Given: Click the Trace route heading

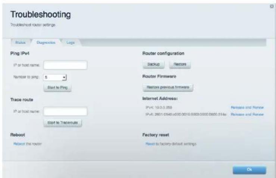Looking at the screenshot, I should 22,100.
